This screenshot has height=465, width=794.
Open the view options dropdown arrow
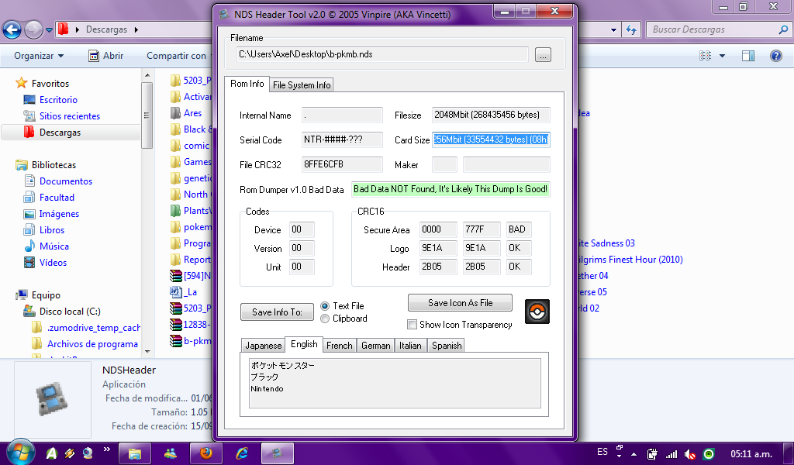coord(722,56)
